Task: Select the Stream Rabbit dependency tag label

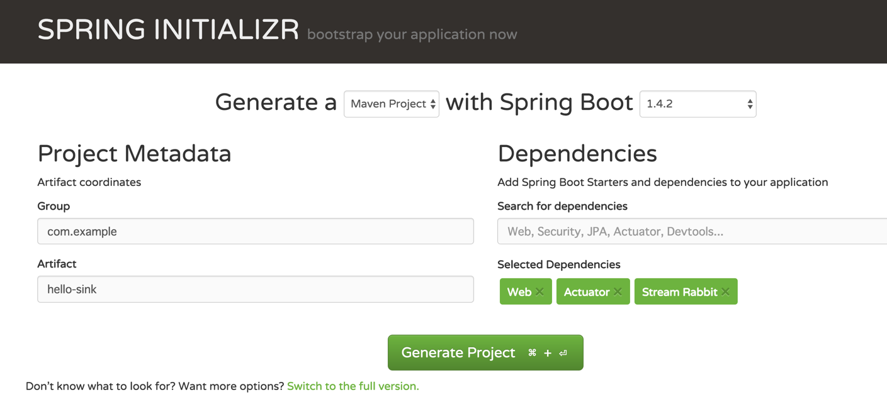Action: pyautogui.click(x=679, y=292)
